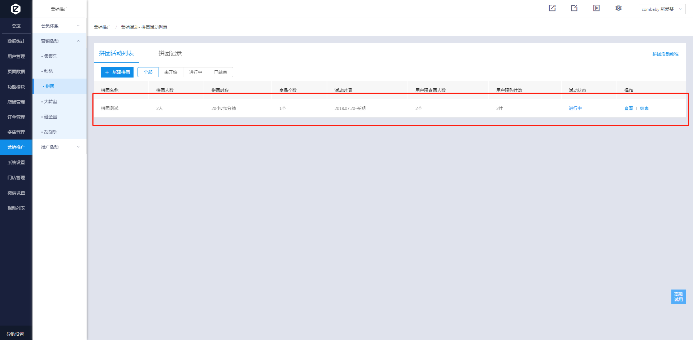Filter list by 未开始 status
The height and width of the screenshot is (340, 693).
tap(171, 72)
